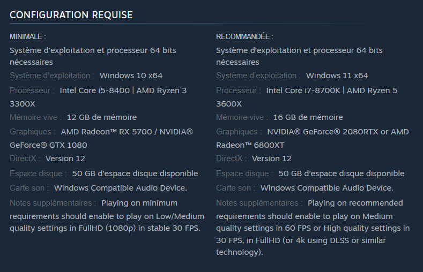
Task: Click the recommended Notes supplémentaires label
Action: [259, 203]
